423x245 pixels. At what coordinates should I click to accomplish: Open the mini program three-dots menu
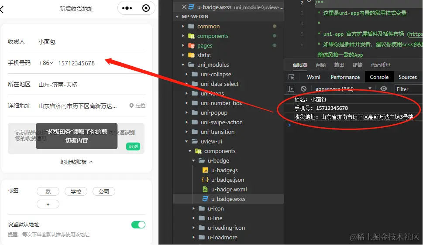127,8
